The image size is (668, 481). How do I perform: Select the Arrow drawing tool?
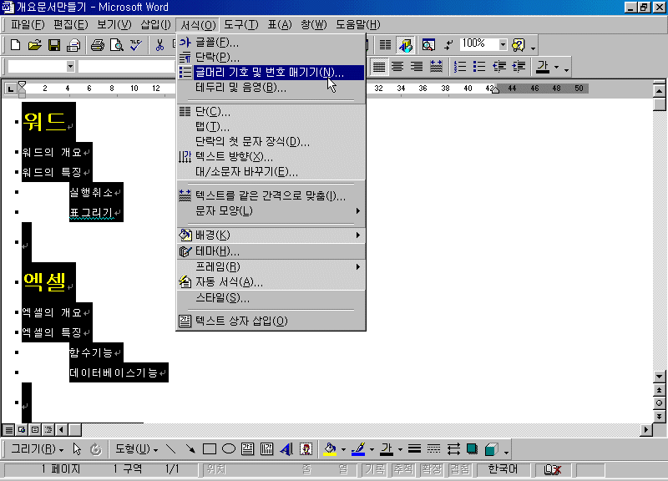[190, 449]
